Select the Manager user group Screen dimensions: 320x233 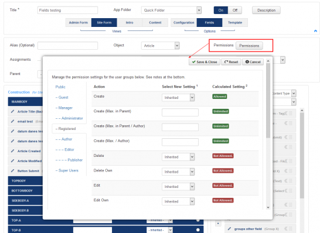pyautogui.click(x=64, y=108)
